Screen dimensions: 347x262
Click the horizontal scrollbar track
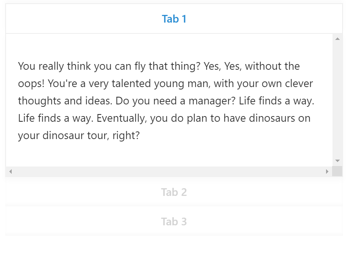click(x=169, y=172)
